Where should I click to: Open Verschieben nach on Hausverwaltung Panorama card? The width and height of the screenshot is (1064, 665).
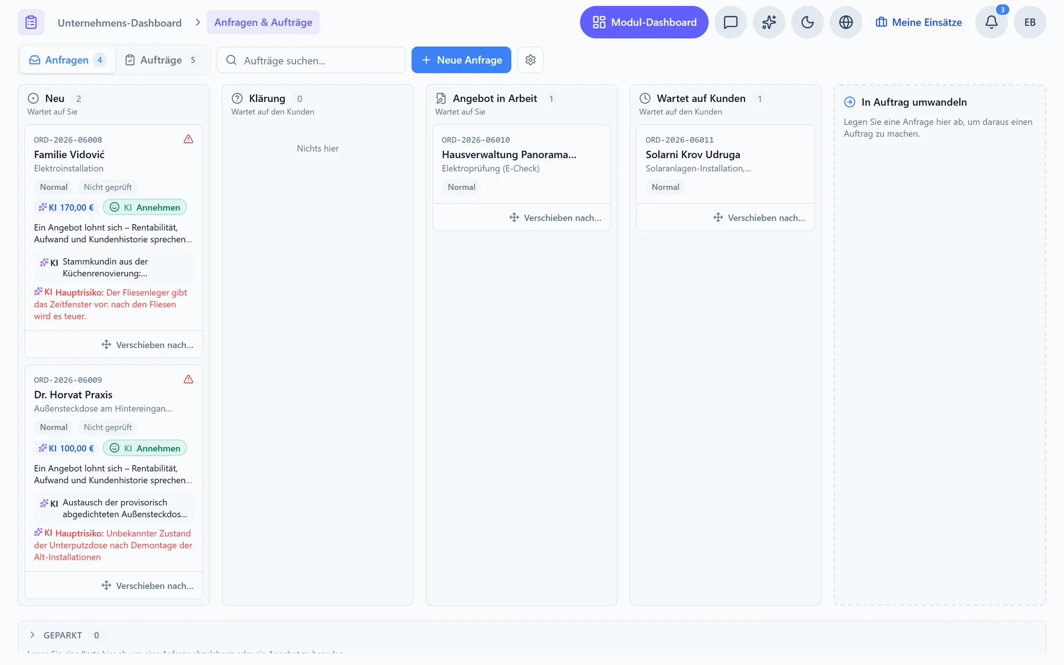coord(556,218)
